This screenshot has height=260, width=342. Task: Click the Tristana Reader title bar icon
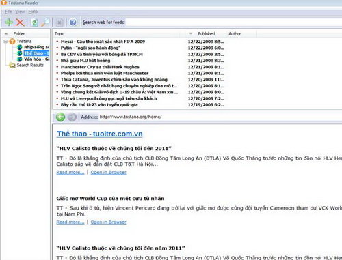tap(3, 3)
